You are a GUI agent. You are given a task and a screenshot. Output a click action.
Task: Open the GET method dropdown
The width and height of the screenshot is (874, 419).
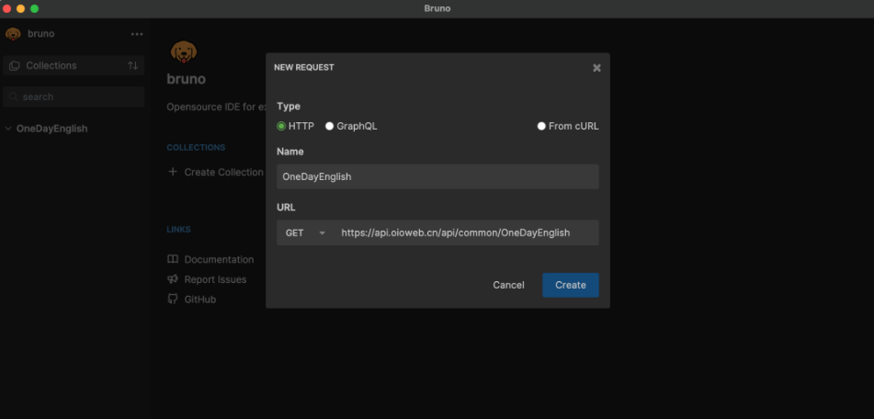[305, 232]
